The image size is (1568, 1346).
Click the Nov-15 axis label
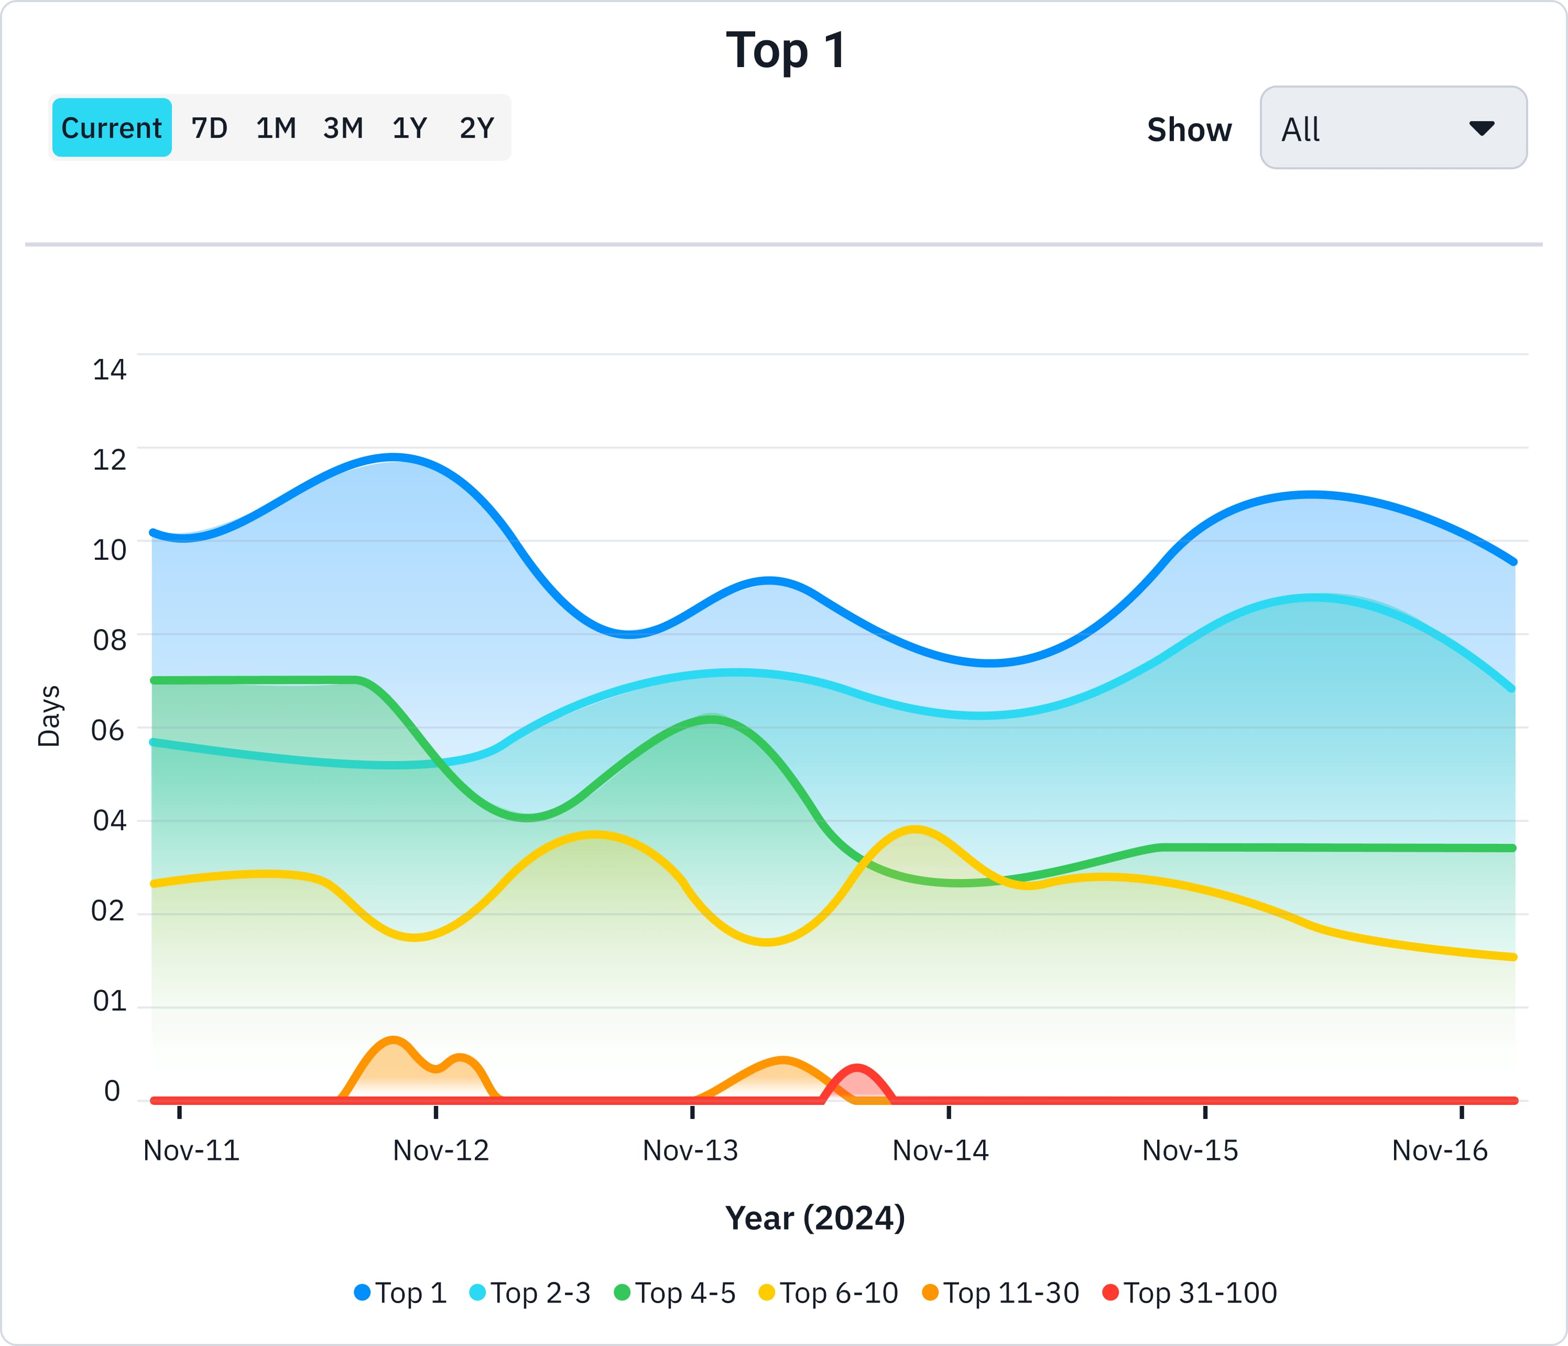point(1190,1150)
